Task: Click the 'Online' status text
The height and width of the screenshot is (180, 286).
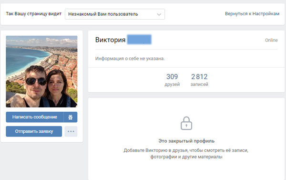Action: (271, 40)
